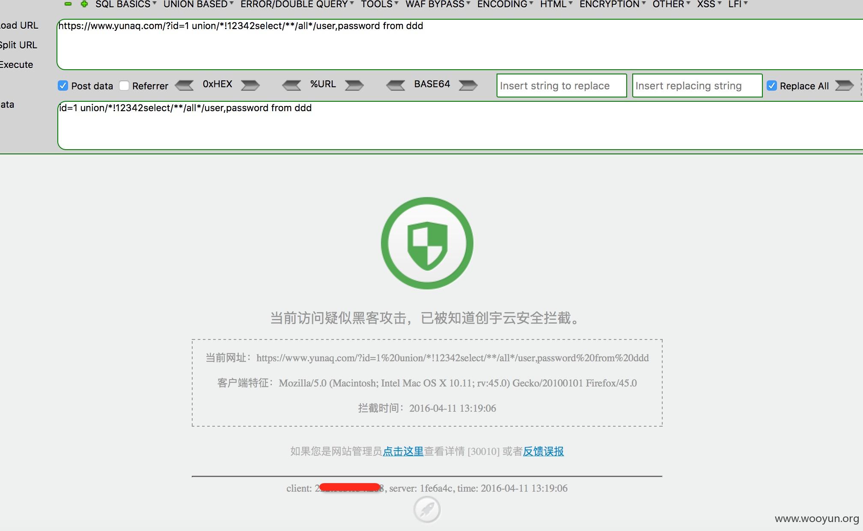The width and height of the screenshot is (863, 531).
Task: Click the server: 1fe6a4c text
Action: [x=421, y=488]
